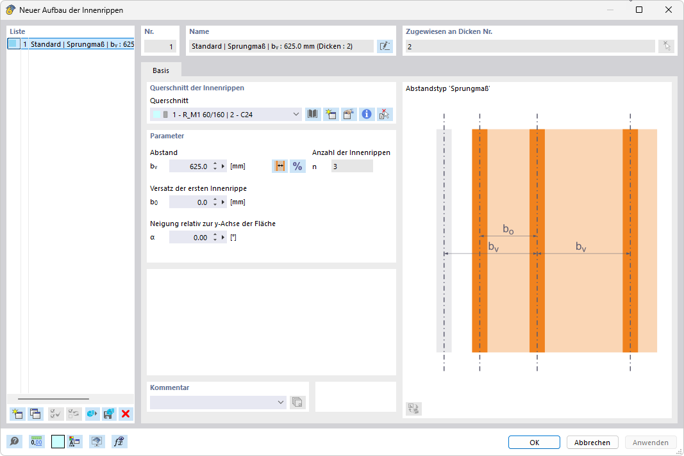The width and height of the screenshot is (684, 456).
Task: Open units and decimals 0,00 icon
Action: coord(37,442)
